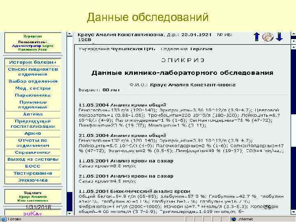Screen dimensions: 296x222
Task: Click the 'Сахар крови=8.8 мм/л' value
Action: coord(107,166)
